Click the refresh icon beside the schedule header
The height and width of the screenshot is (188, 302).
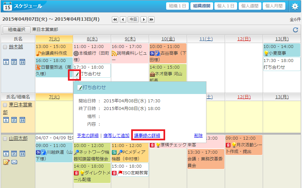(295, 30)
